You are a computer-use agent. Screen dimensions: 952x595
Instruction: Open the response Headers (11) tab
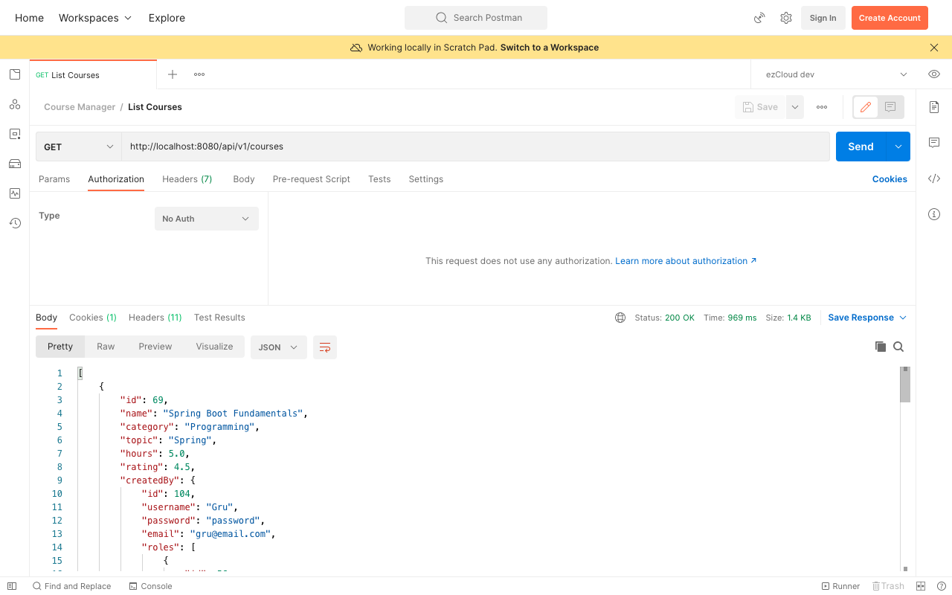coord(155,318)
